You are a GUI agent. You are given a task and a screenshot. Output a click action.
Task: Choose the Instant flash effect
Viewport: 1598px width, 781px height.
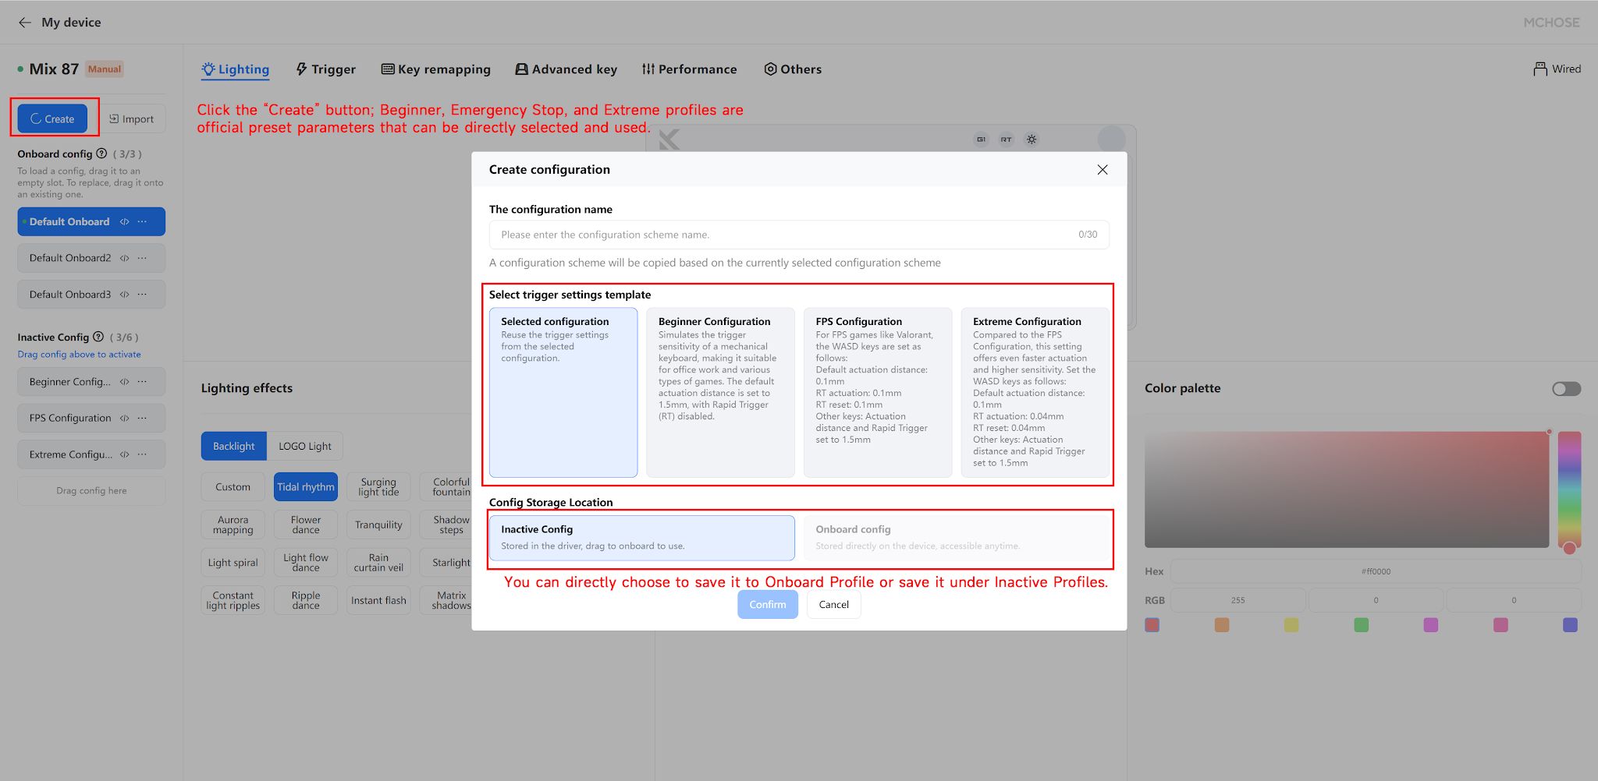tap(378, 600)
